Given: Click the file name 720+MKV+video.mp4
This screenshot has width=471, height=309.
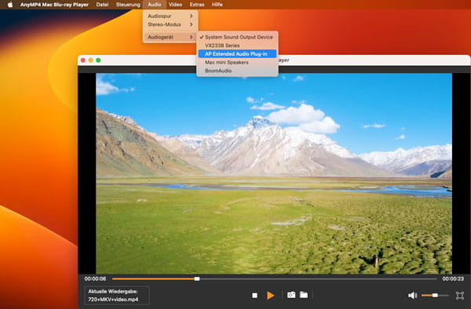Looking at the screenshot, I should [113, 300].
